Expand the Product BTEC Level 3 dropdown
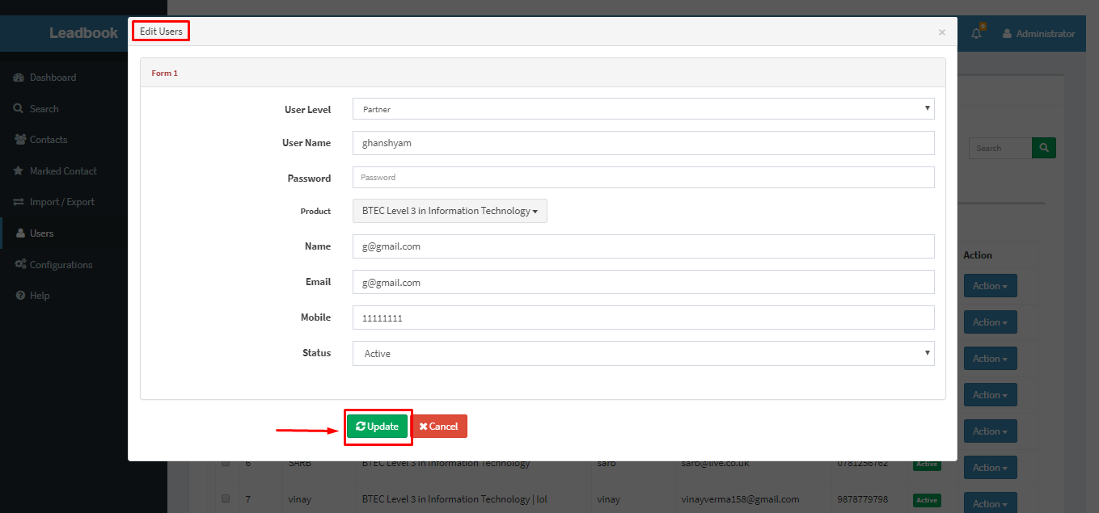 click(450, 211)
